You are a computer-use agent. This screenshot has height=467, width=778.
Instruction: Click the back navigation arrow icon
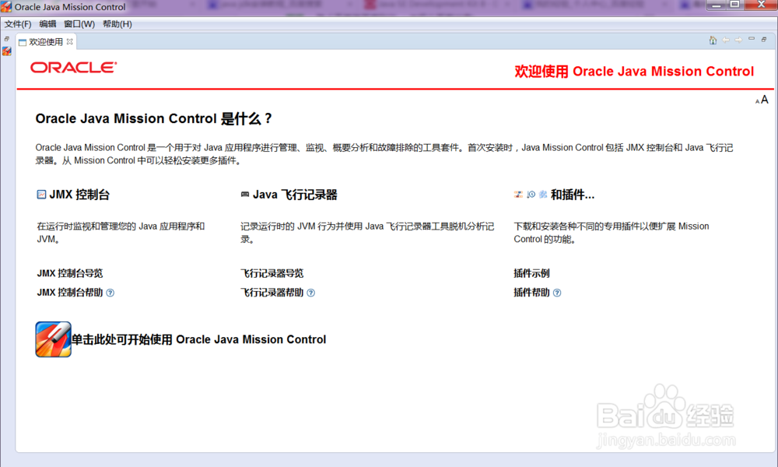tap(725, 39)
